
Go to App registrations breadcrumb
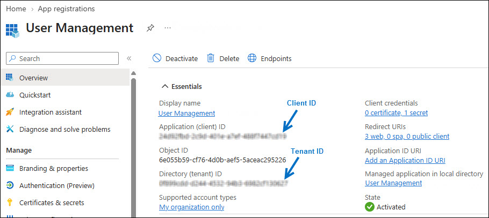pos(67,9)
